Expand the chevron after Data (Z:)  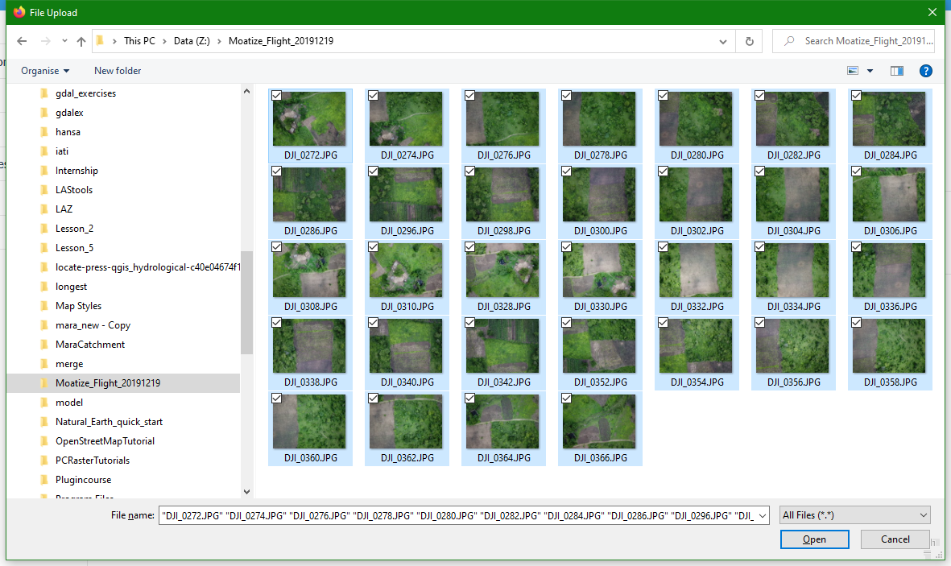click(219, 41)
